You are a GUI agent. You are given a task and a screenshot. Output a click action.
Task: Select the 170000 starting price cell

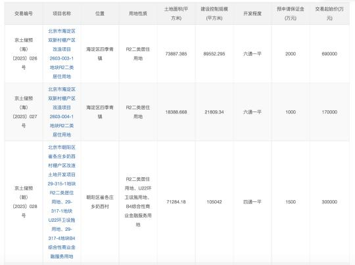329,112
